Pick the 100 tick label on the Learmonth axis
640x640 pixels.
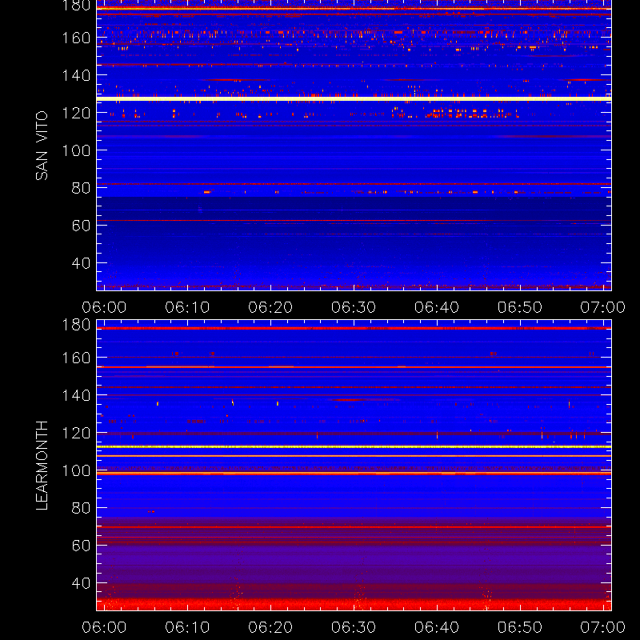pyautogui.click(x=76, y=470)
